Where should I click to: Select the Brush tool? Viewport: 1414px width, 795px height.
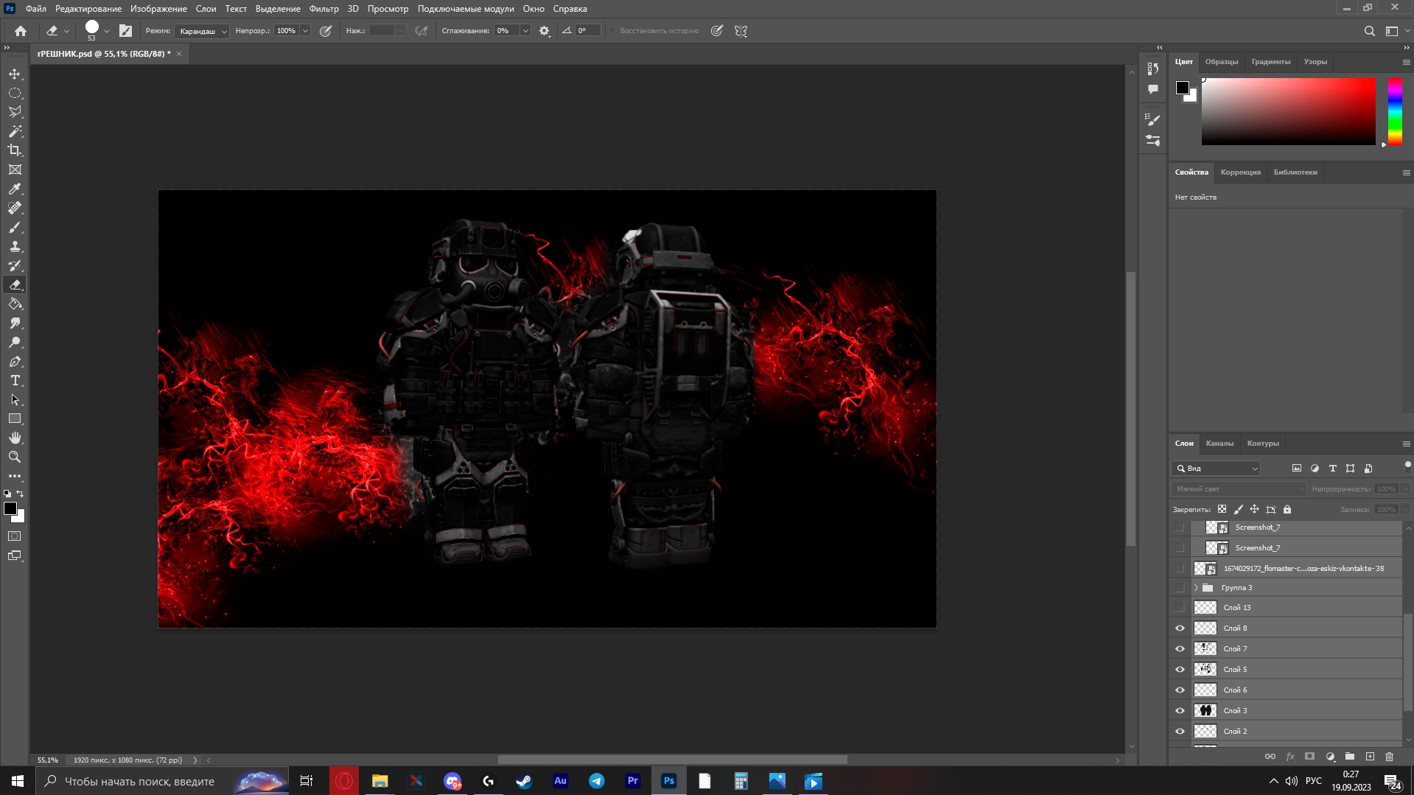pos(15,227)
